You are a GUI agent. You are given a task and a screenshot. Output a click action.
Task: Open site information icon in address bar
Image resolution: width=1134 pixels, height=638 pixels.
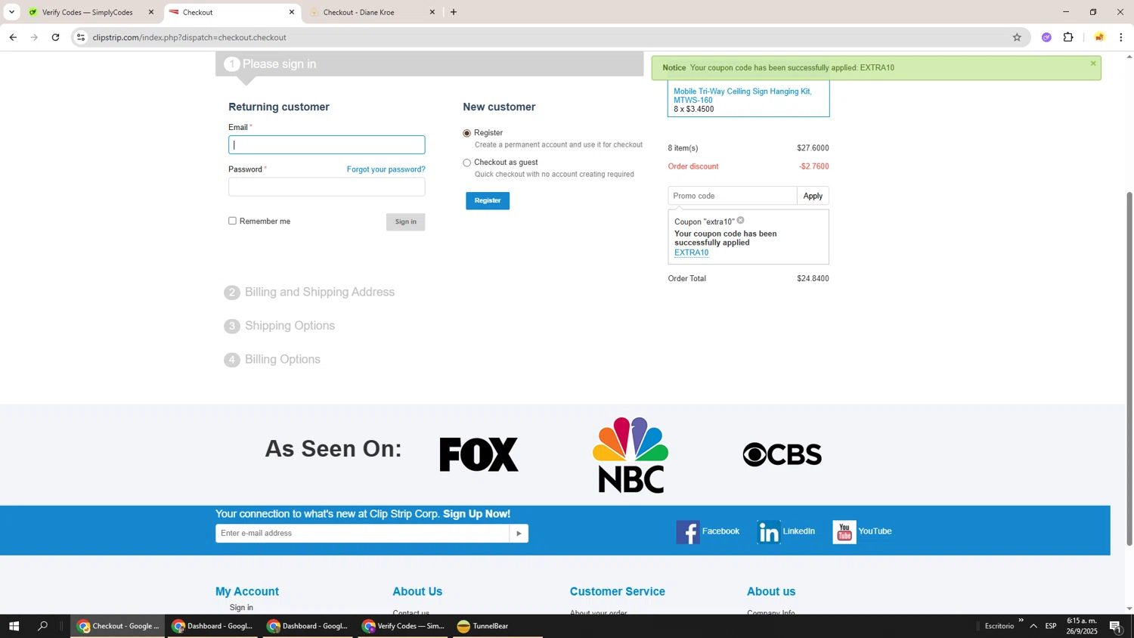81,37
